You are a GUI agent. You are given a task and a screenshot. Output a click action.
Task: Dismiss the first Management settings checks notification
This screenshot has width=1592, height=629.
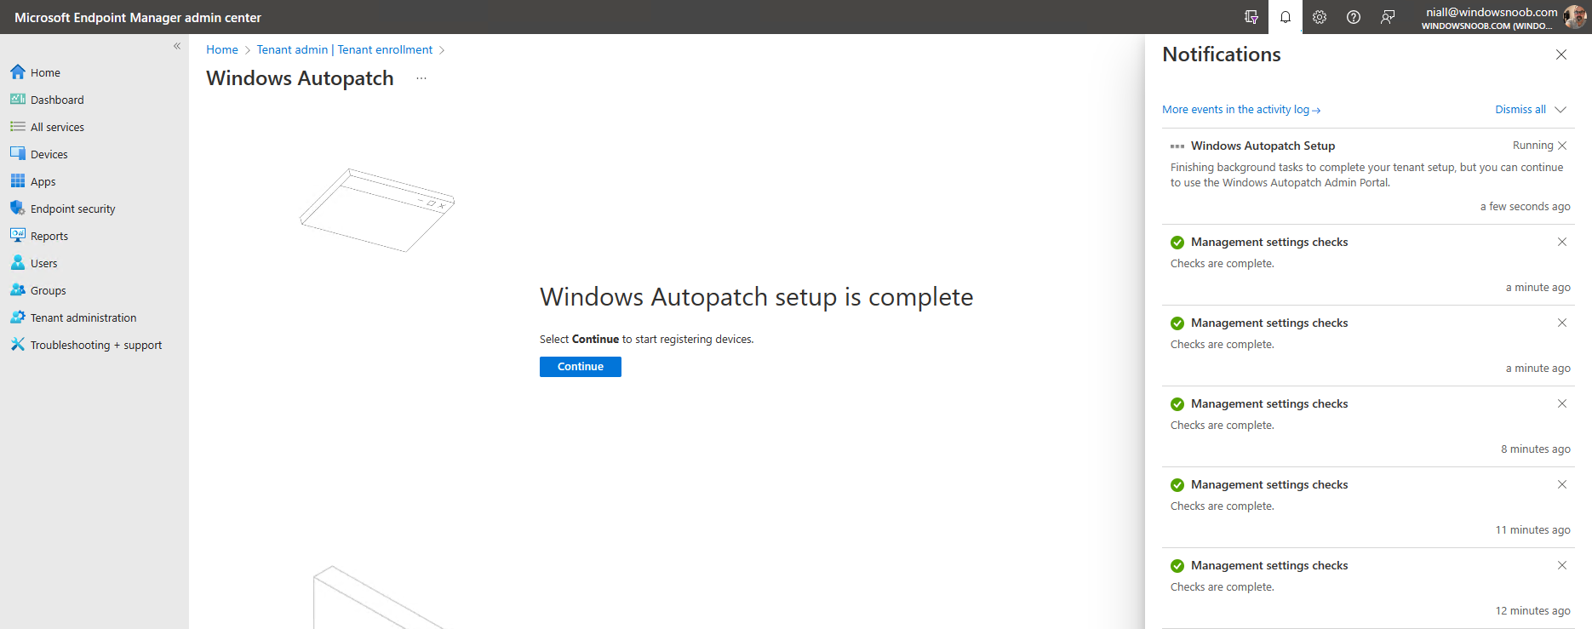click(1562, 242)
